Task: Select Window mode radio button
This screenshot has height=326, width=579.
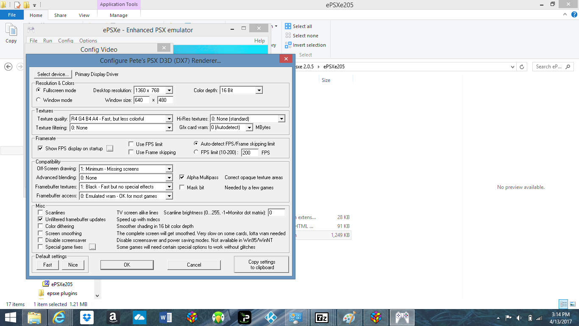Action: pos(39,100)
